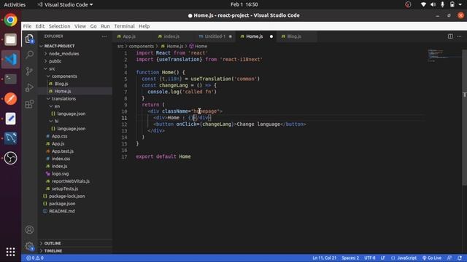Screen dimensions: 467x262
Task: Open README.md in the explorer
Action: click(61, 211)
